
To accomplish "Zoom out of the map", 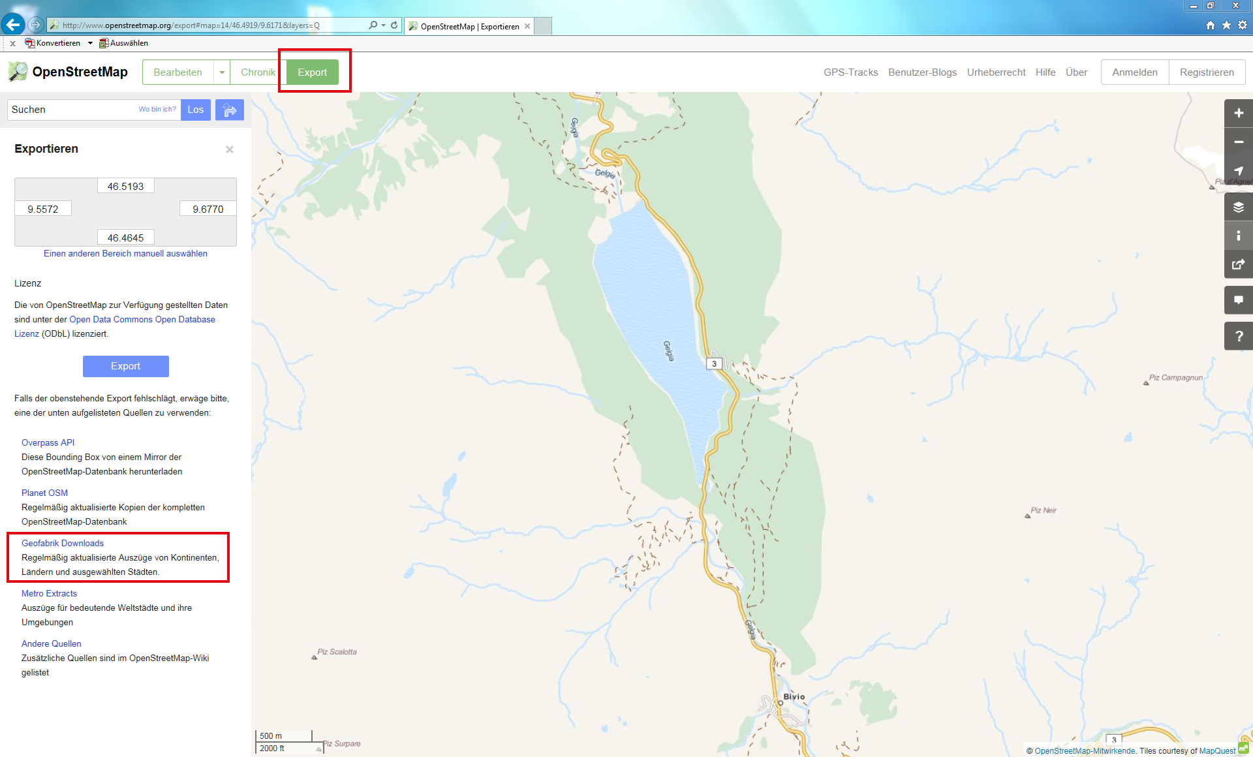I will pyautogui.click(x=1238, y=142).
